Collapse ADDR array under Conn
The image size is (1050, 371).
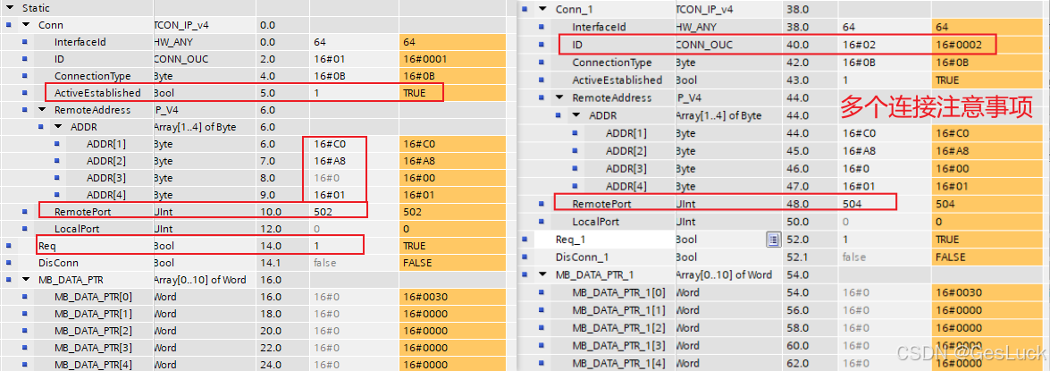click(57, 126)
